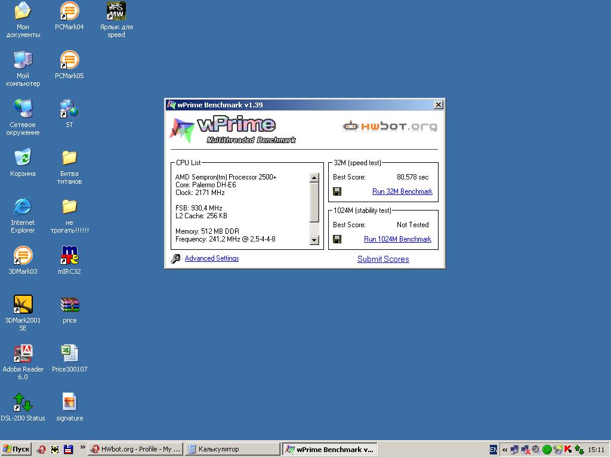This screenshot has height=458, width=611.
Task: Run the 32M Benchmark
Action: [x=402, y=191]
